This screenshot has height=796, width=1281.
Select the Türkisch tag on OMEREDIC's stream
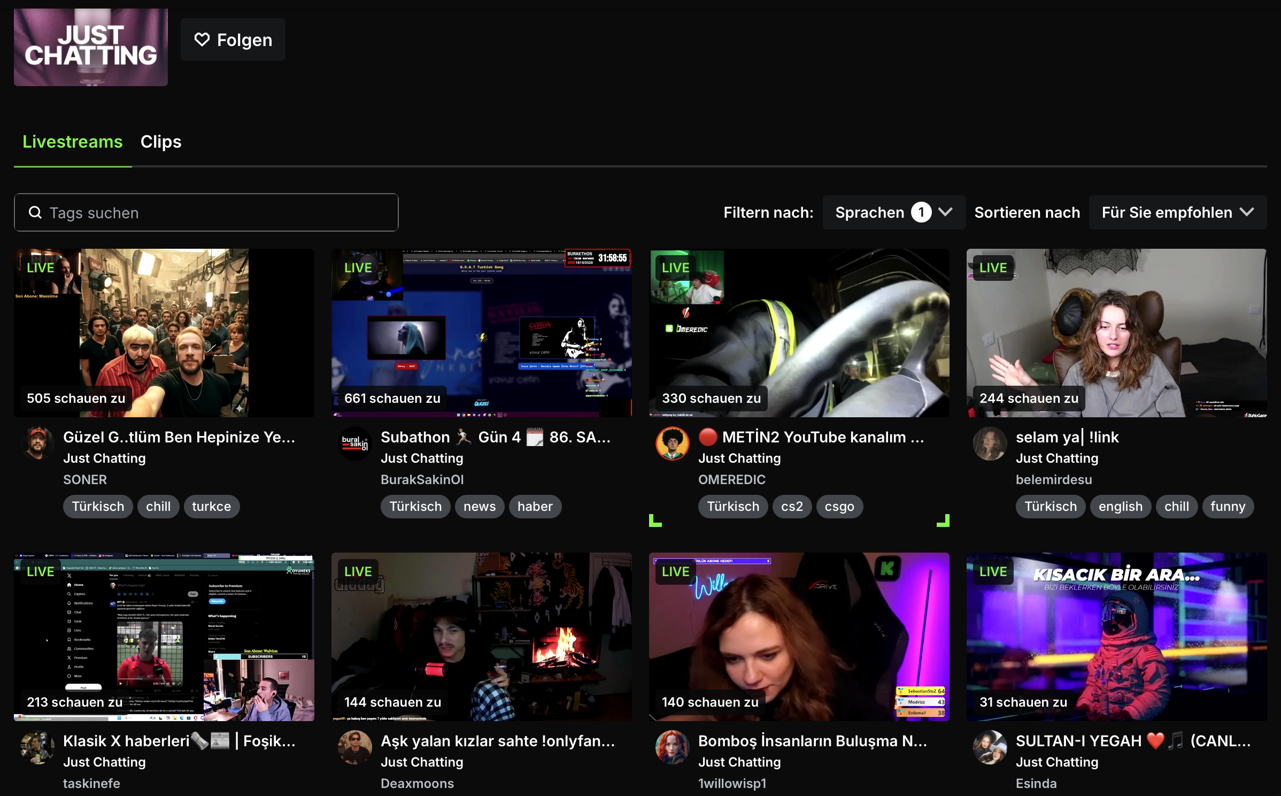coord(733,507)
